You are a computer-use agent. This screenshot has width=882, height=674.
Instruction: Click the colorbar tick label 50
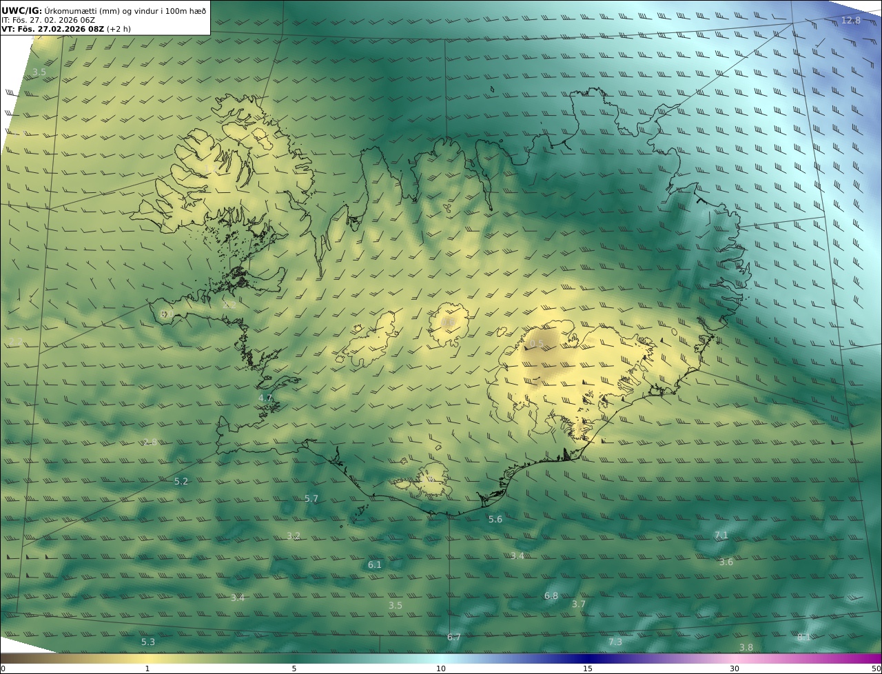coord(876,668)
